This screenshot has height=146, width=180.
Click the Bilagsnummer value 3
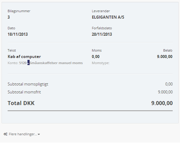coord(9,17)
